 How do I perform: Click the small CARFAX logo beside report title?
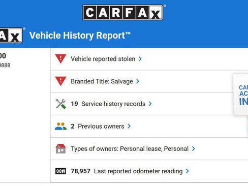[11, 36]
